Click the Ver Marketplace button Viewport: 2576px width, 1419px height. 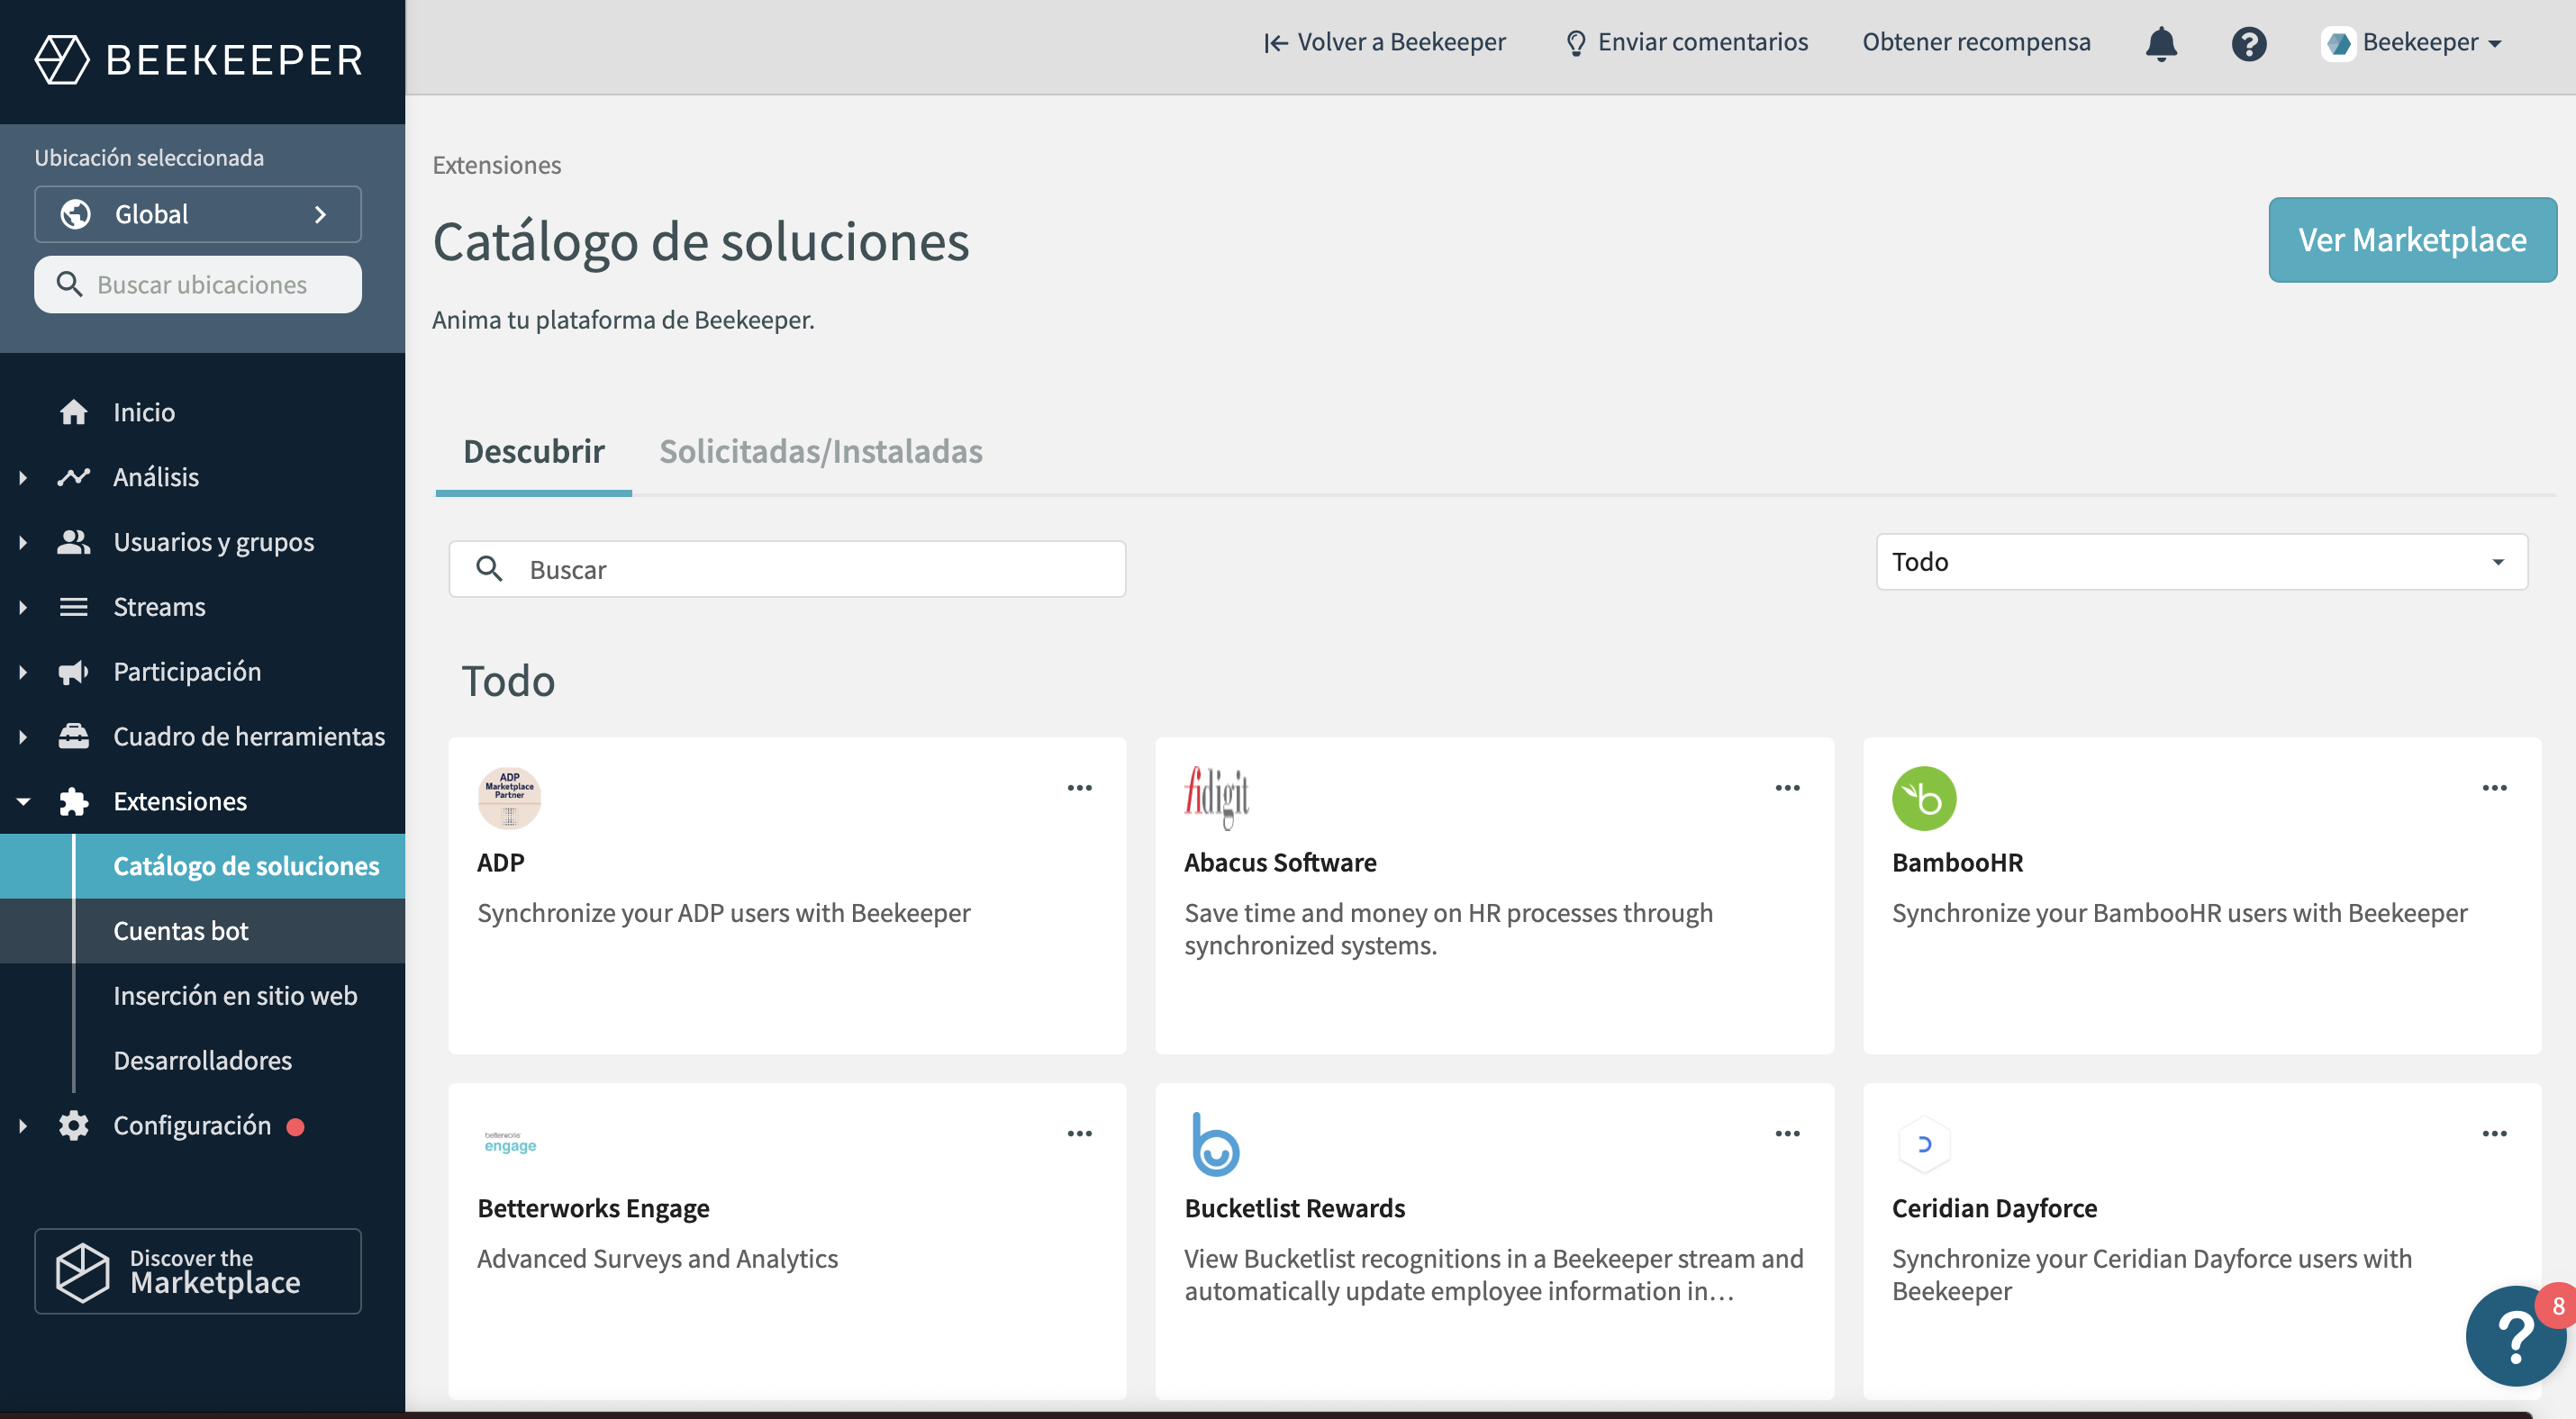(x=2412, y=240)
